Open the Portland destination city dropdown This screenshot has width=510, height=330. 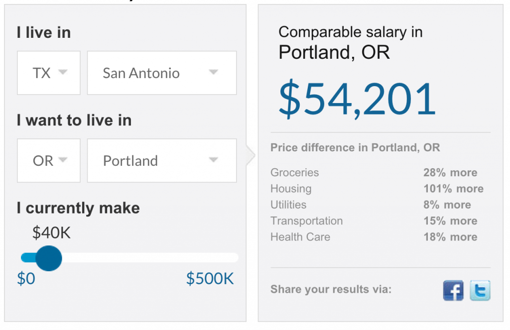pyautogui.click(x=162, y=161)
